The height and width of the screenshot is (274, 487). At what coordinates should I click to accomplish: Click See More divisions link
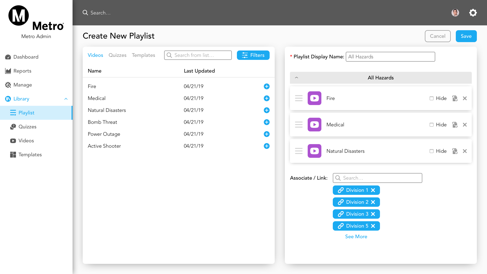(x=356, y=236)
